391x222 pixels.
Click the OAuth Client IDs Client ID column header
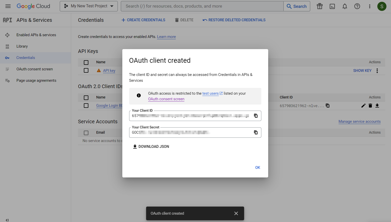tap(286, 97)
